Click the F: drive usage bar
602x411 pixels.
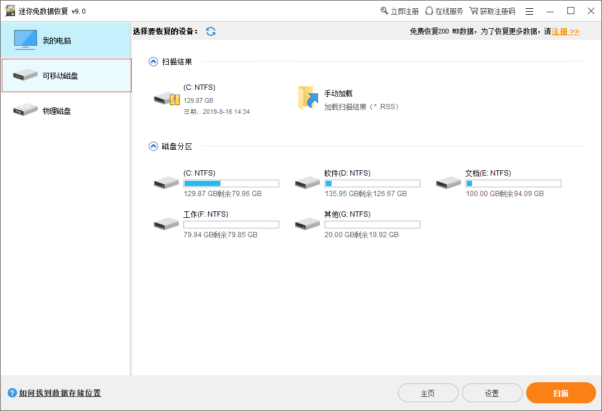231,225
